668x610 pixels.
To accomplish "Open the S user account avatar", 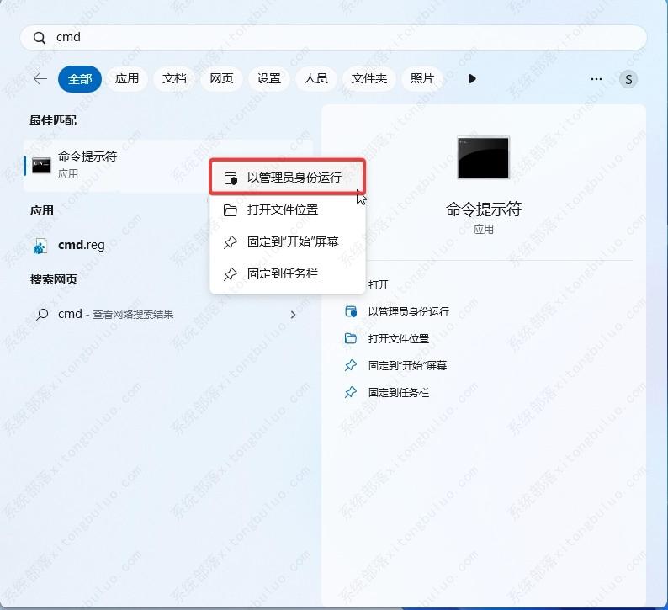I will pos(628,79).
